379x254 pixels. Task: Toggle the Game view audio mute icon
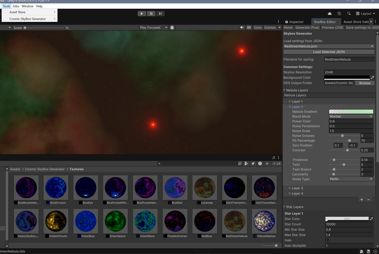coord(242,28)
